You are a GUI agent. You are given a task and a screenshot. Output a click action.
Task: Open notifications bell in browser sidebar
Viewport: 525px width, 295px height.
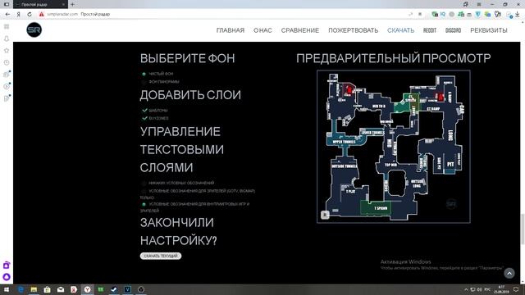[7, 39]
